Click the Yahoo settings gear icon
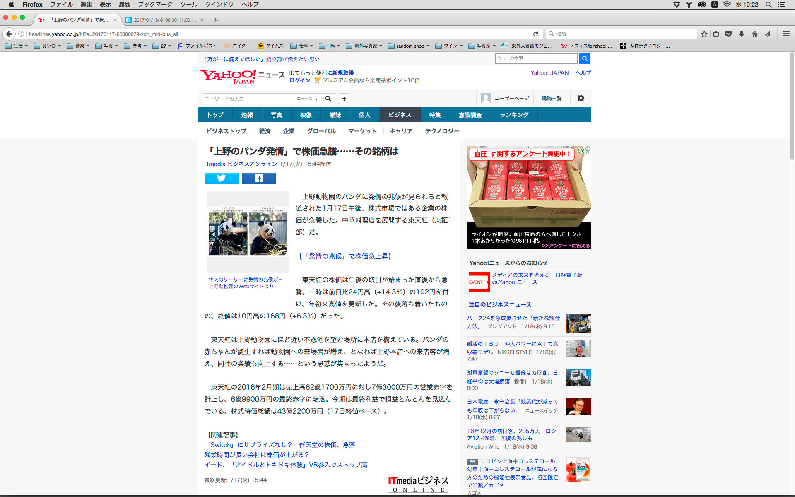The width and height of the screenshot is (795, 497). [581, 98]
